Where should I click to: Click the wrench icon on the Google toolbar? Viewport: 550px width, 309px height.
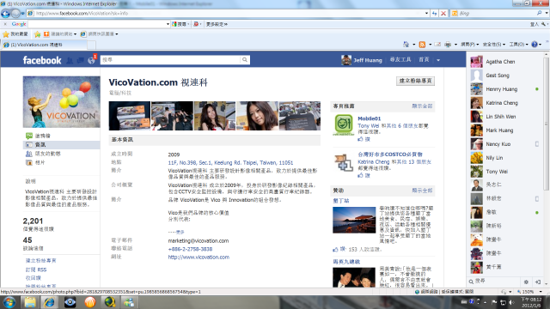coord(543,24)
